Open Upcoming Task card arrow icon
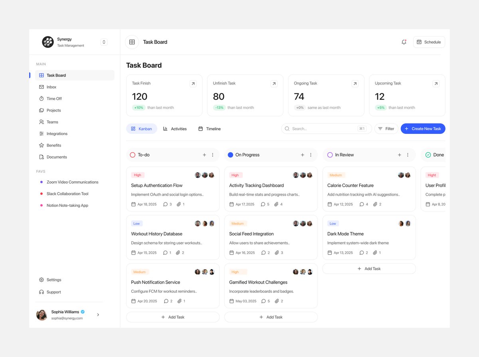Image resolution: width=479 pixels, height=357 pixels. tap(436, 84)
